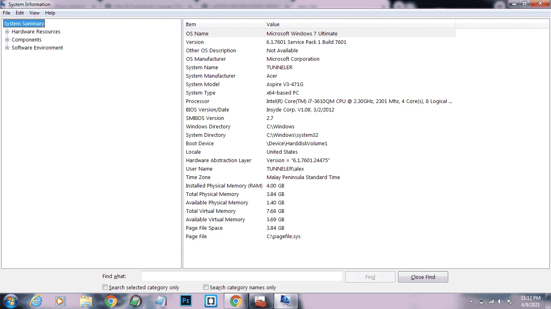Viewport: 551px width, 309px height.
Task: Switch to the red toolbox taskbar window
Action: (x=261, y=301)
